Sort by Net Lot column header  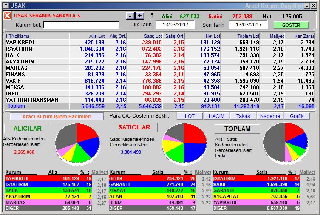pyautogui.click(x=203, y=36)
